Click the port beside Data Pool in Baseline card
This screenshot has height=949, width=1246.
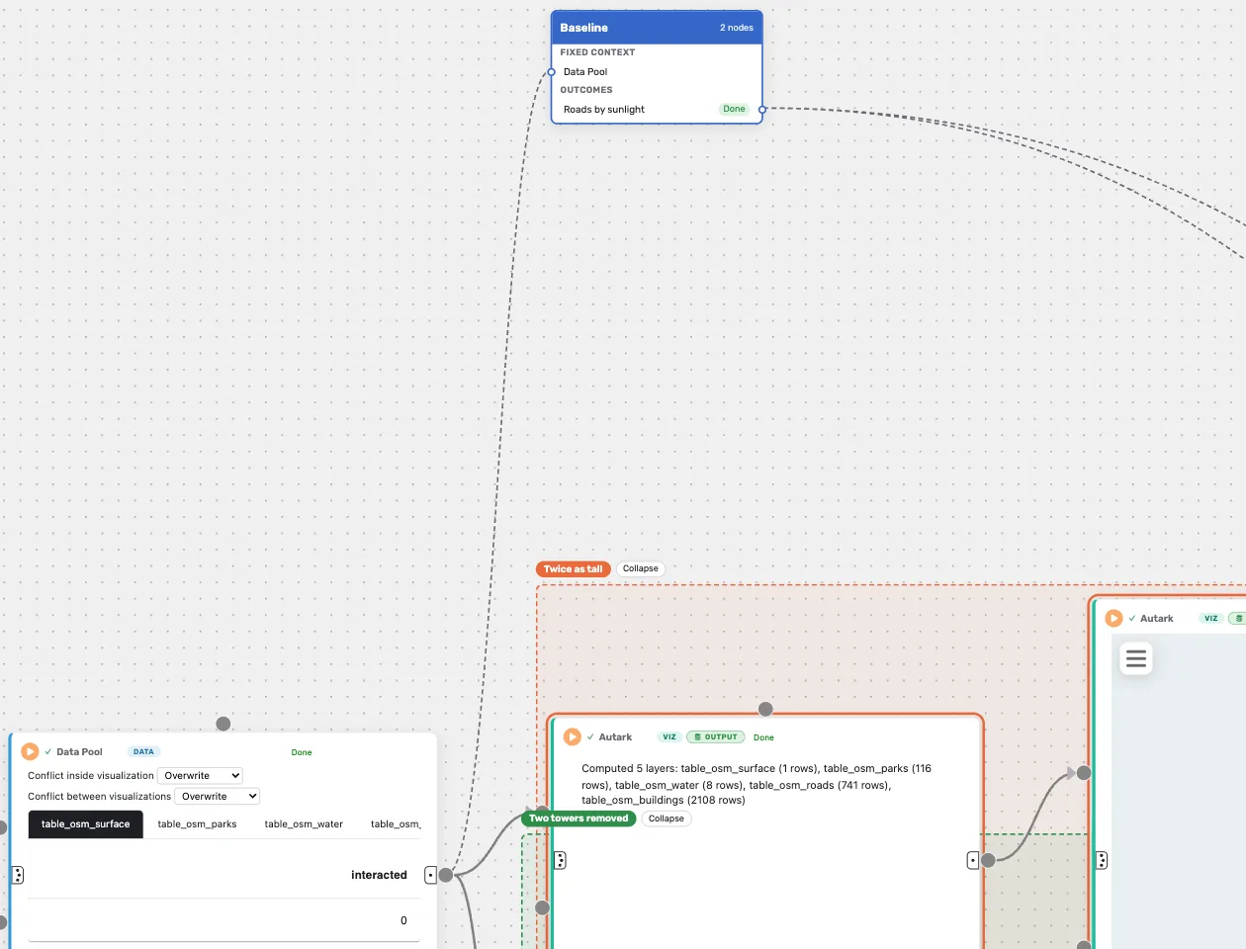[552, 72]
